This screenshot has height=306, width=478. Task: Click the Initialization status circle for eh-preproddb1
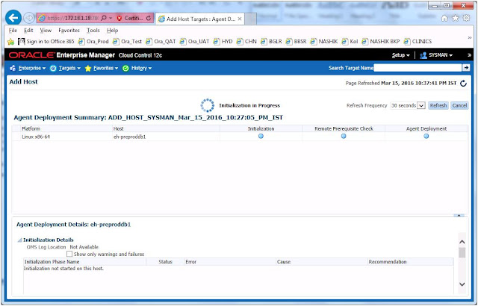(261, 136)
